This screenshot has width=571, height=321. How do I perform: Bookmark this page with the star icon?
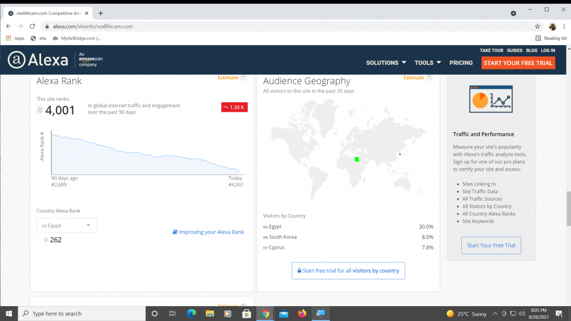[x=537, y=26]
